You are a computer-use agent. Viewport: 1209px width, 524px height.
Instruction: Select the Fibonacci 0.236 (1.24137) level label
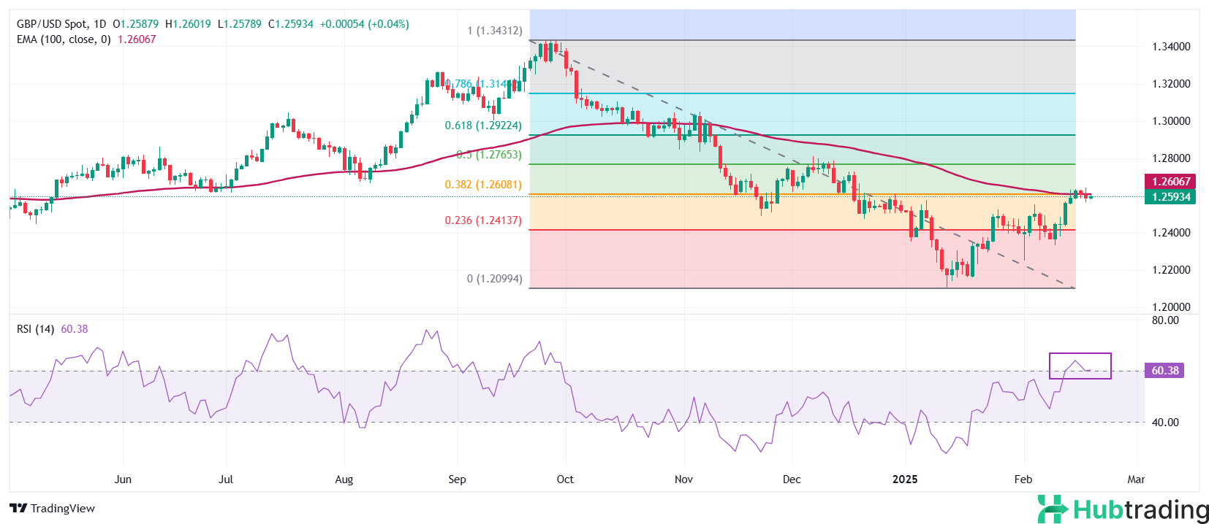pos(483,220)
